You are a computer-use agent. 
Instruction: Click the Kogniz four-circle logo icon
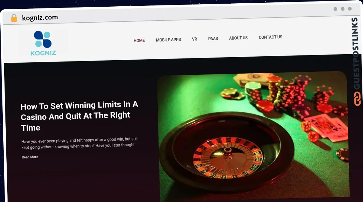pyautogui.click(x=43, y=39)
